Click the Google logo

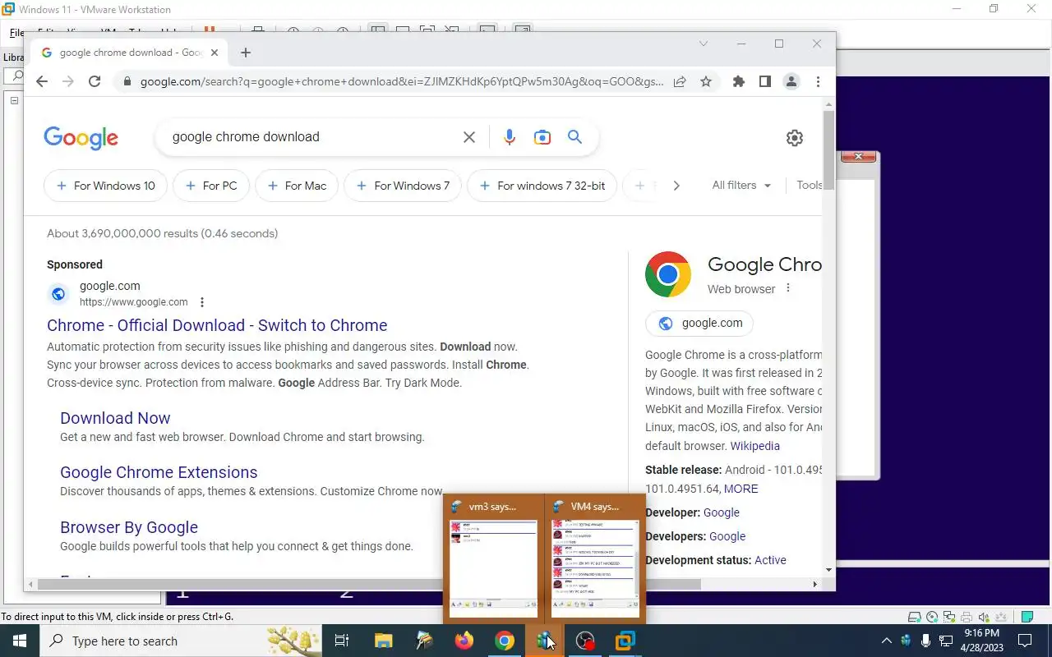pos(81,138)
